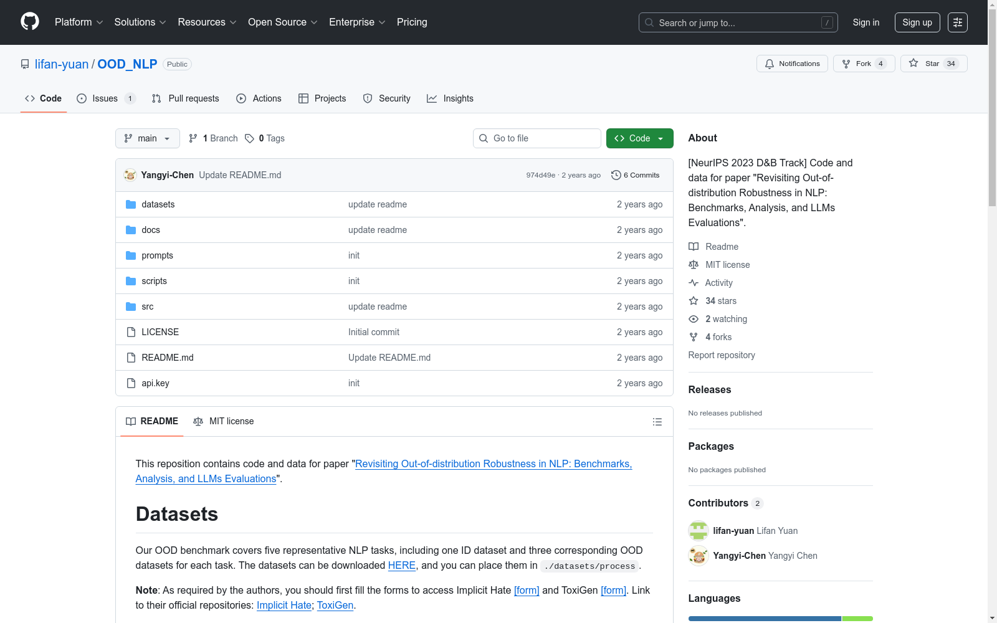Screen dimensions: 997x623
Task: Click the Sign up button
Action: click(917, 22)
